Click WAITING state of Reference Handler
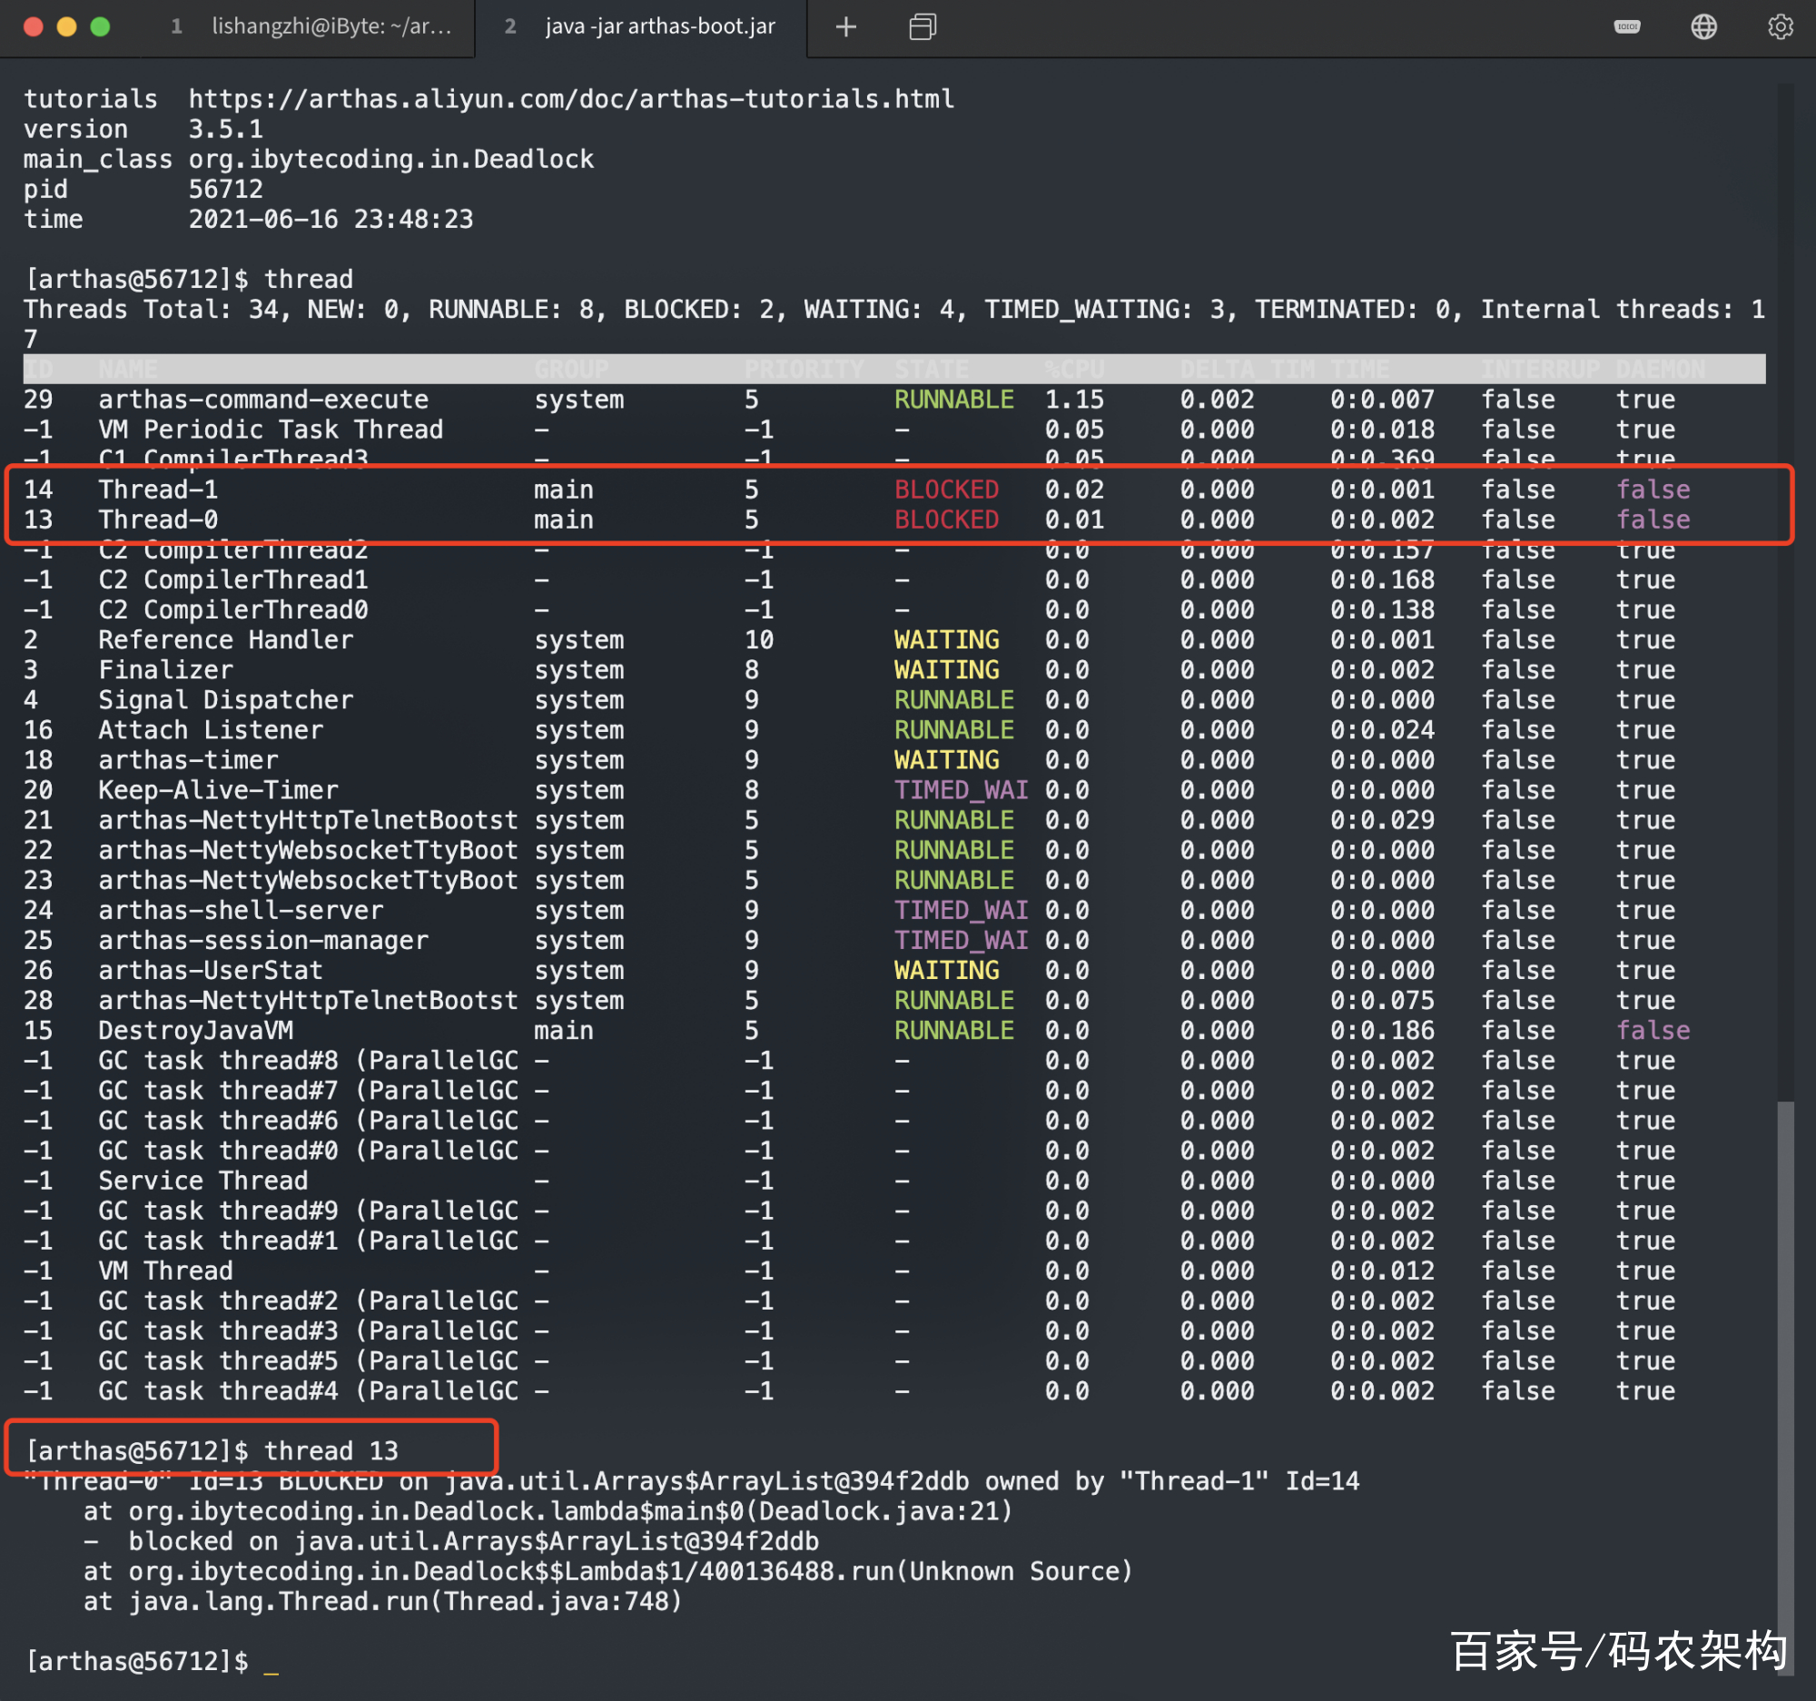Screen dimensions: 1816x1701 [x=946, y=639]
